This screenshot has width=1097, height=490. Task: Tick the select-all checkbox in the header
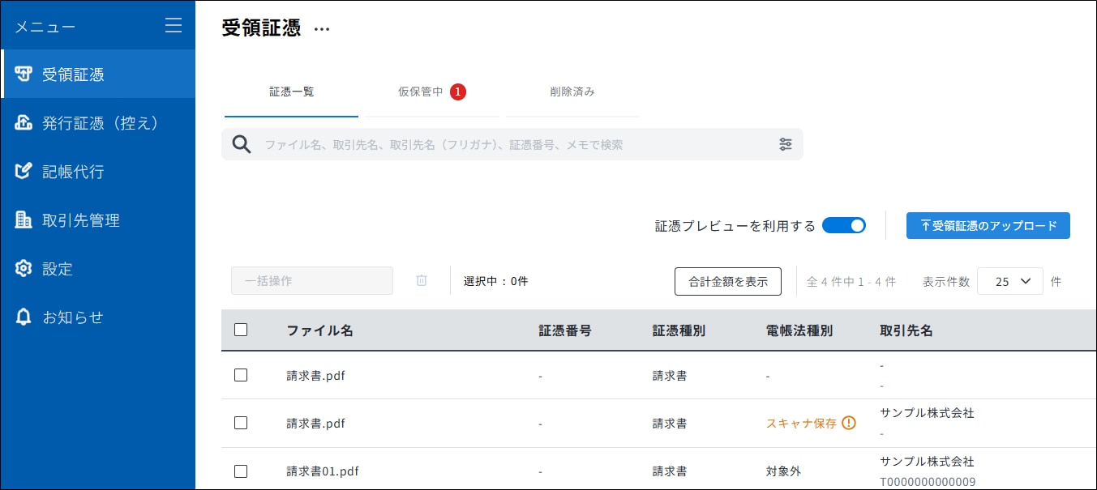241,330
